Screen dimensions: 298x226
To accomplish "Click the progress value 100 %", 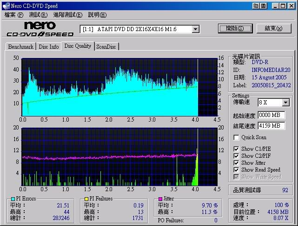I will click(x=282, y=205).
